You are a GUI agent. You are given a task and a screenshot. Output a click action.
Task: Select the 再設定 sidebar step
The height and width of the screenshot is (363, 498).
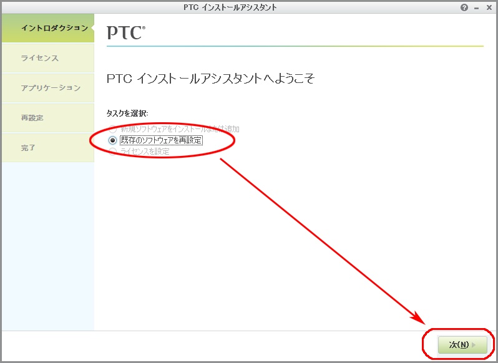[x=48, y=118]
